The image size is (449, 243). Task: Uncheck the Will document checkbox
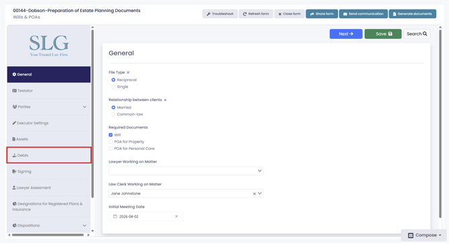point(111,135)
